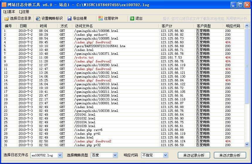Sort by the 客户类型 column header
This screenshot has height=164, width=252.
(204, 26)
